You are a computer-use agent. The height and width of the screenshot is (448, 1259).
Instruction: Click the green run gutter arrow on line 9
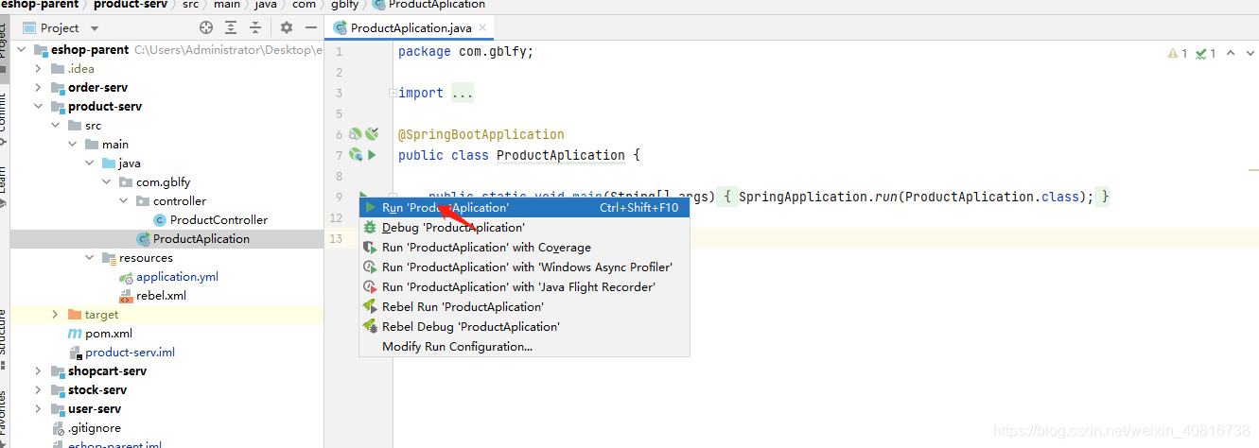coord(364,196)
